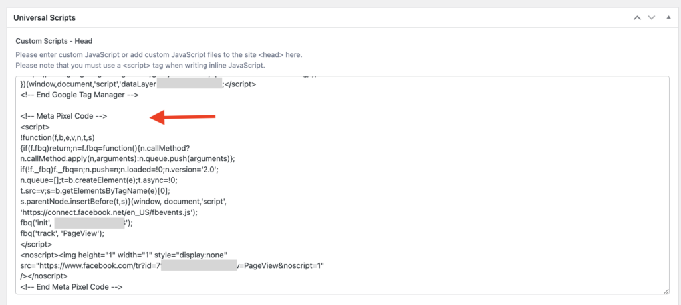Click the n.queue=[] createElement line
681x305 pixels.
point(99,180)
